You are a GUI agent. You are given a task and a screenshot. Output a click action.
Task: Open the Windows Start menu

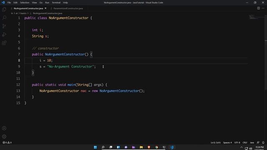pyautogui.click(x=96, y=147)
